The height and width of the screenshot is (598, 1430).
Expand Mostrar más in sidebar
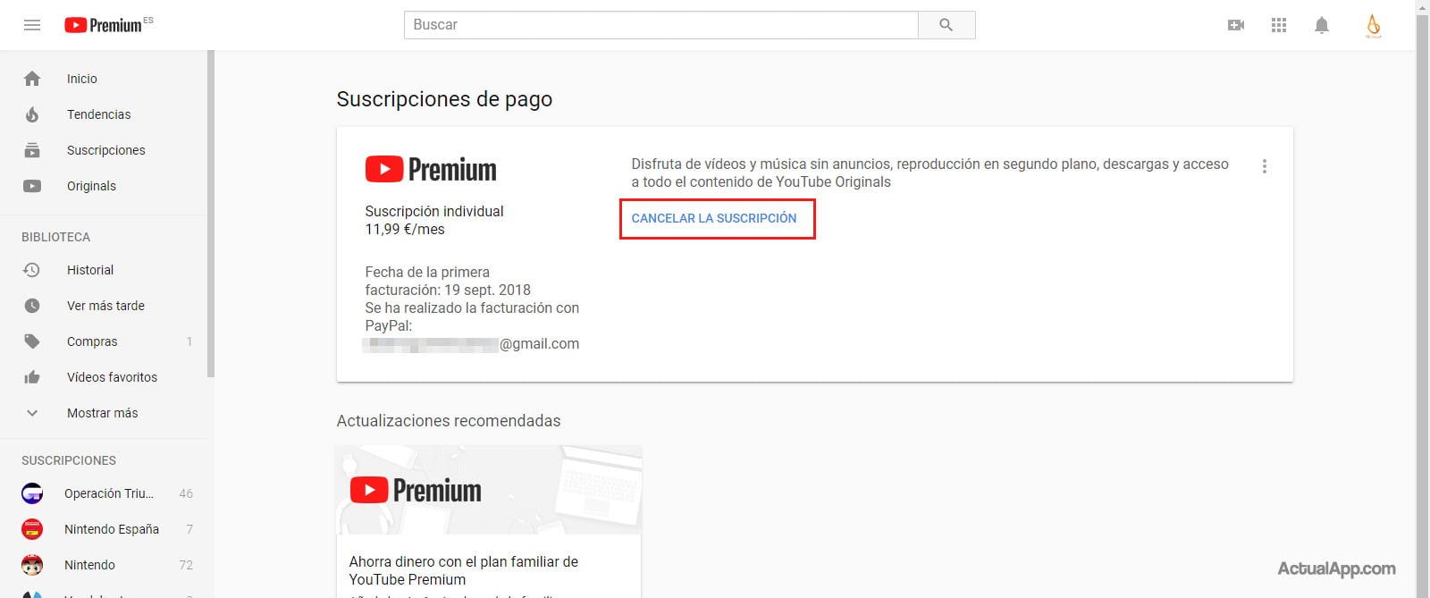pos(103,413)
